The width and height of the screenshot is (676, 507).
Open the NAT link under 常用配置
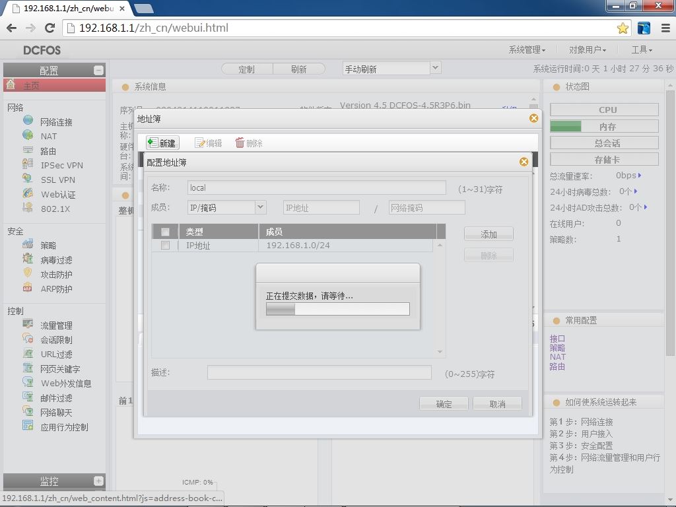point(557,357)
